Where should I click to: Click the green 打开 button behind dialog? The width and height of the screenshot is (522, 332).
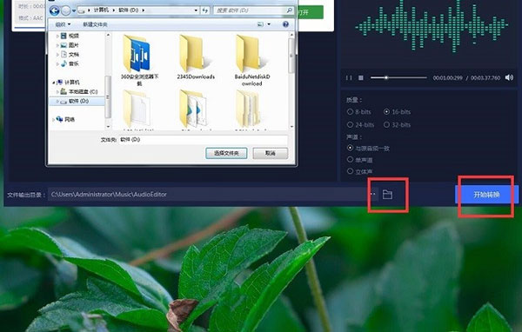click(311, 12)
